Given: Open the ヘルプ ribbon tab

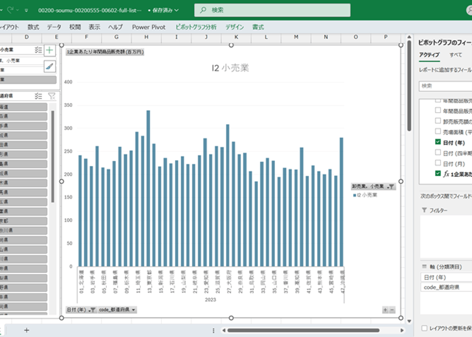Looking at the screenshot, I should click(x=115, y=27).
